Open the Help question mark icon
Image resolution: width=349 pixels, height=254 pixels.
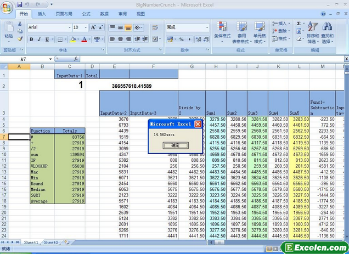pyautogui.click(x=323, y=14)
